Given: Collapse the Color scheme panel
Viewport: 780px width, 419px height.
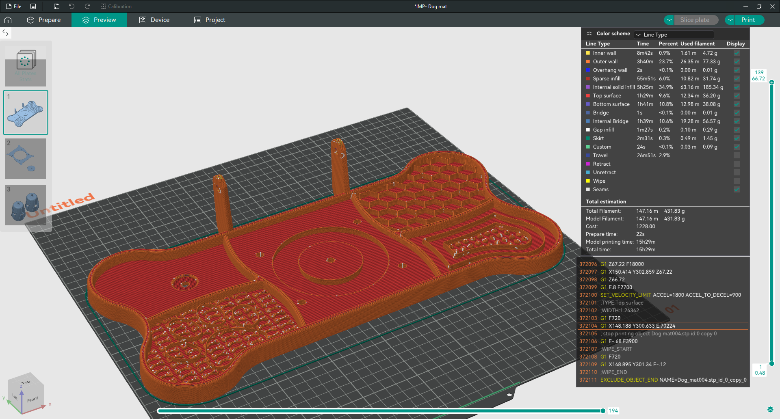Looking at the screenshot, I should [589, 34].
